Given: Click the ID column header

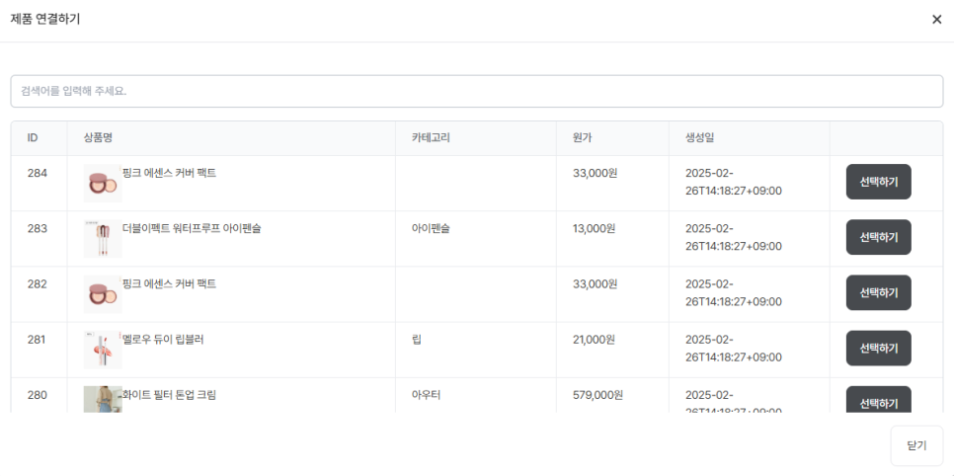Looking at the screenshot, I should 33,137.
